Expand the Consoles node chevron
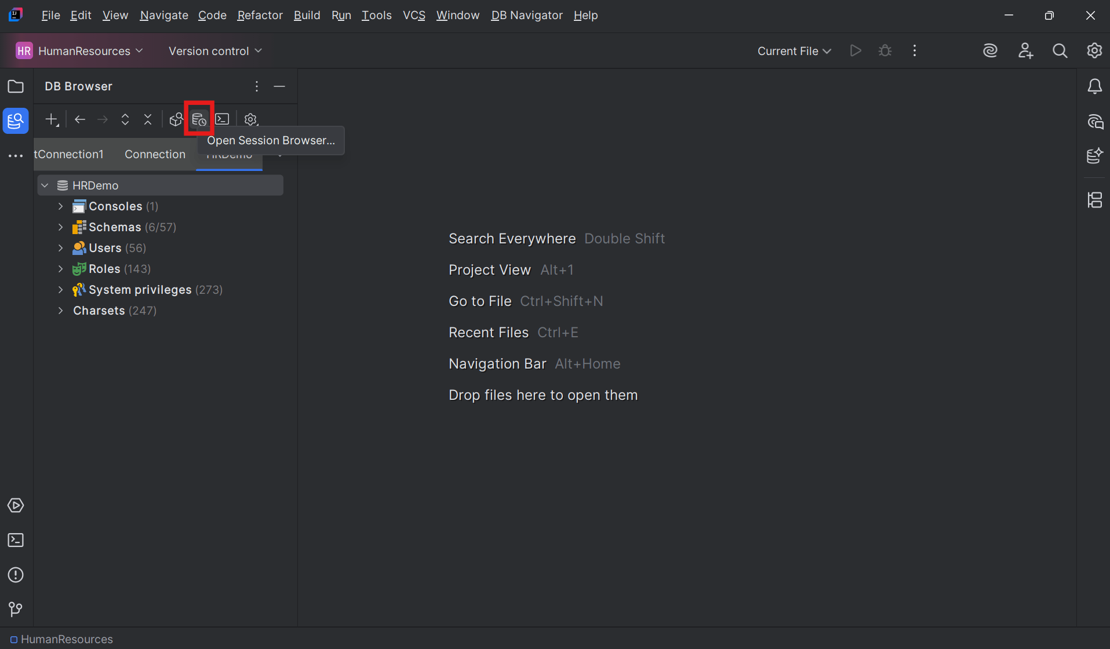The image size is (1110, 649). point(61,206)
